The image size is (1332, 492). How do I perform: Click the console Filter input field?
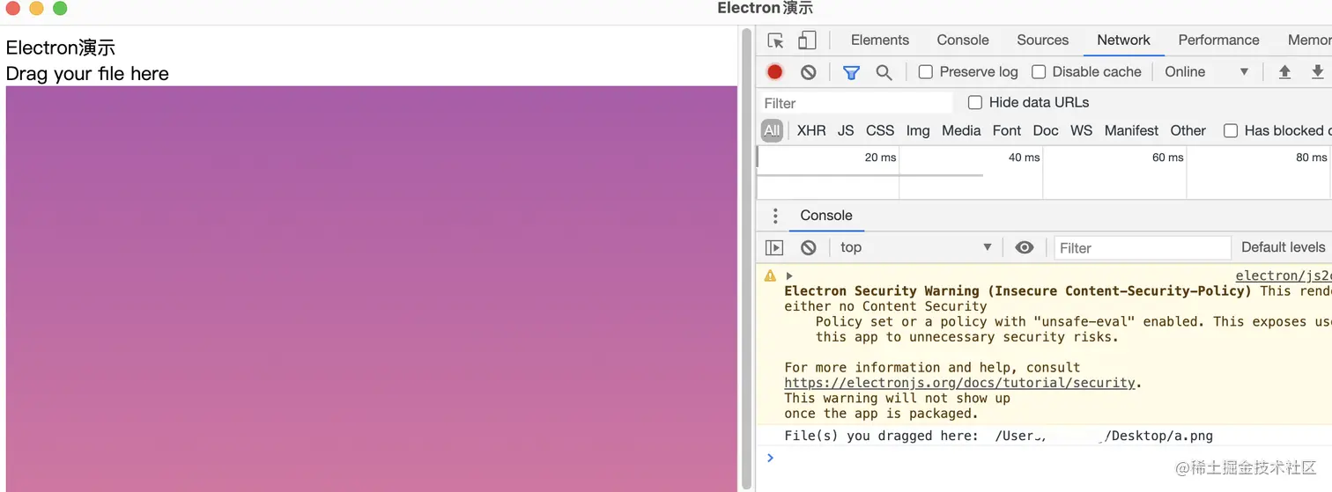[x=1142, y=248]
